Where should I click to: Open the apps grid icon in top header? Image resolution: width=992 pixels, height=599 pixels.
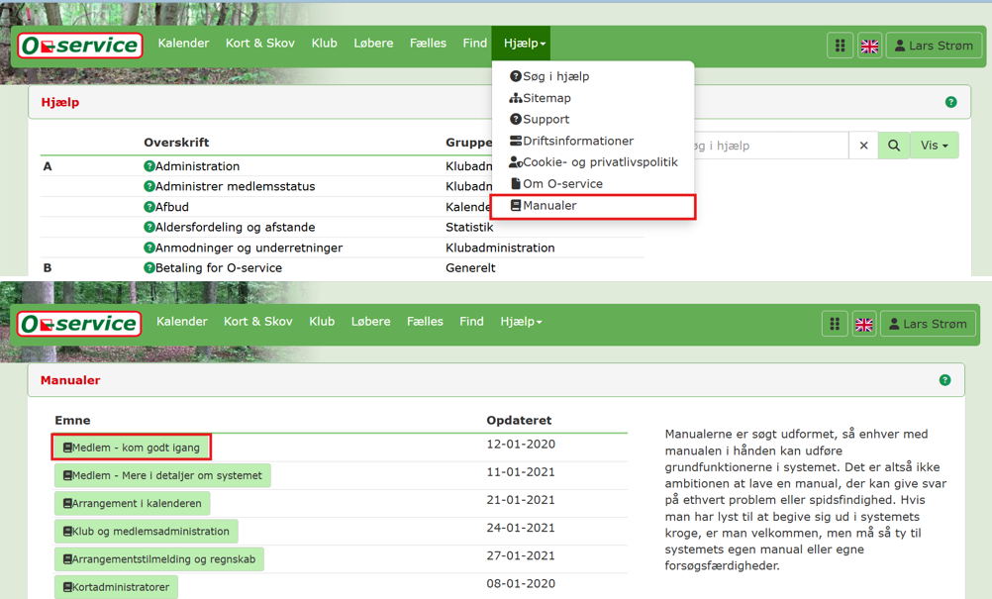pyautogui.click(x=841, y=46)
